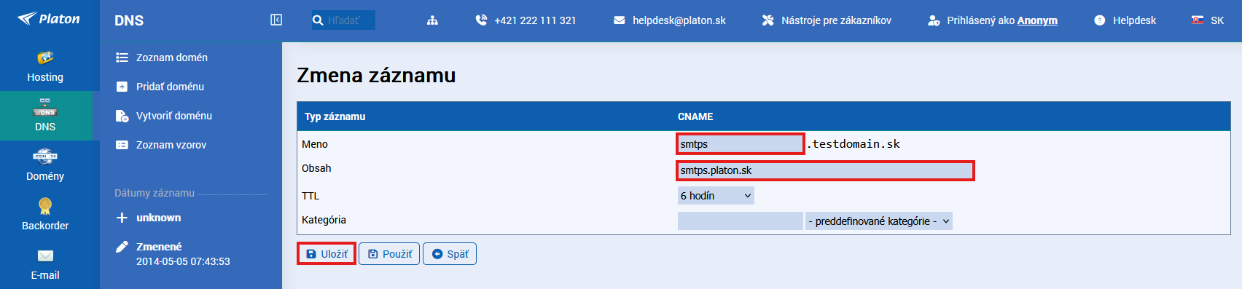Open the Backorder medal icon
The image size is (1242, 289).
click(45, 206)
